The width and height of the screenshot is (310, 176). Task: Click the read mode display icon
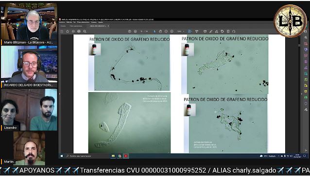point(197,32)
